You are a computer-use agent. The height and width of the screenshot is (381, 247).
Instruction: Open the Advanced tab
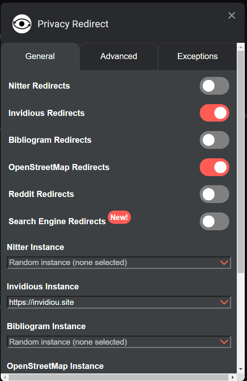(119, 56)
